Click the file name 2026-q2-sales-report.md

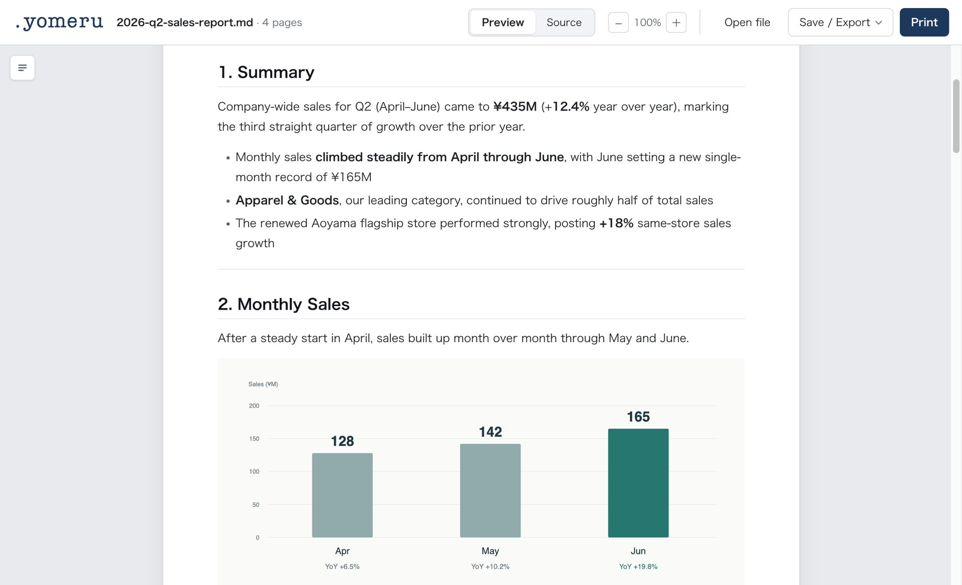tap(185, 23)
